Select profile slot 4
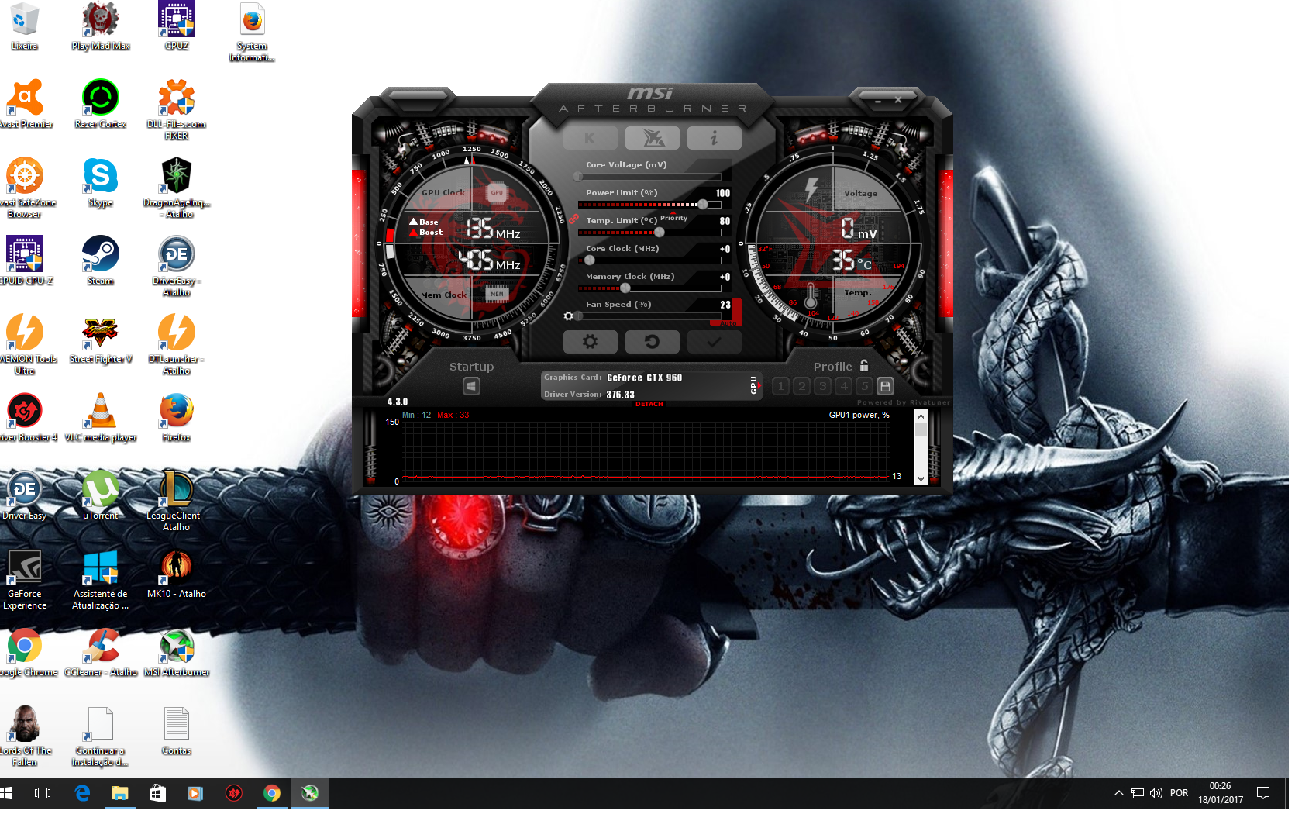This screenshot has width=1302, height=814. (844, 386)
